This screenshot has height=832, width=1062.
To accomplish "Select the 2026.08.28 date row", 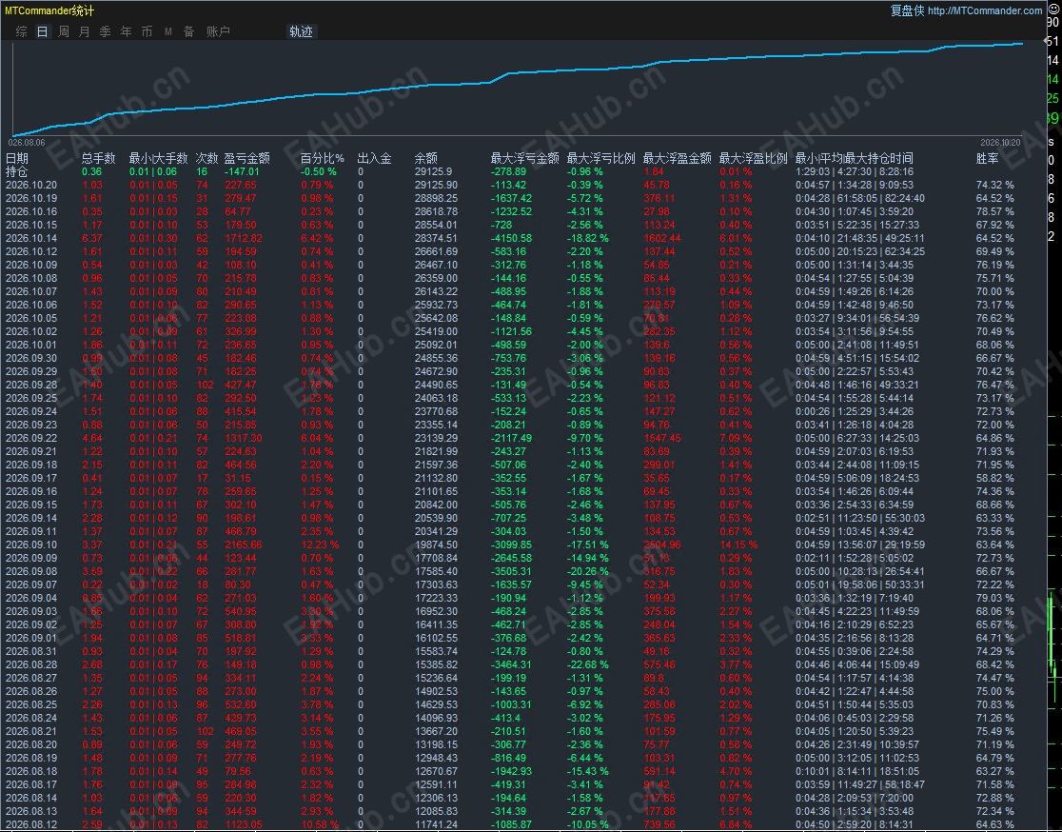I will tap(31, 664).
